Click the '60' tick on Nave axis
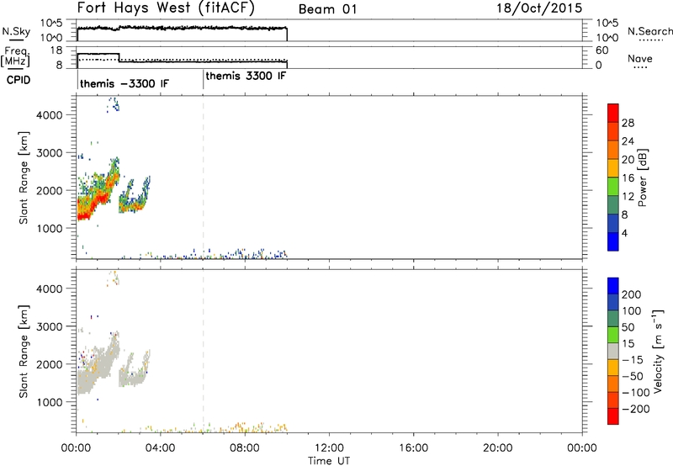This screenshot has height=466, width=673. point(601,50)
